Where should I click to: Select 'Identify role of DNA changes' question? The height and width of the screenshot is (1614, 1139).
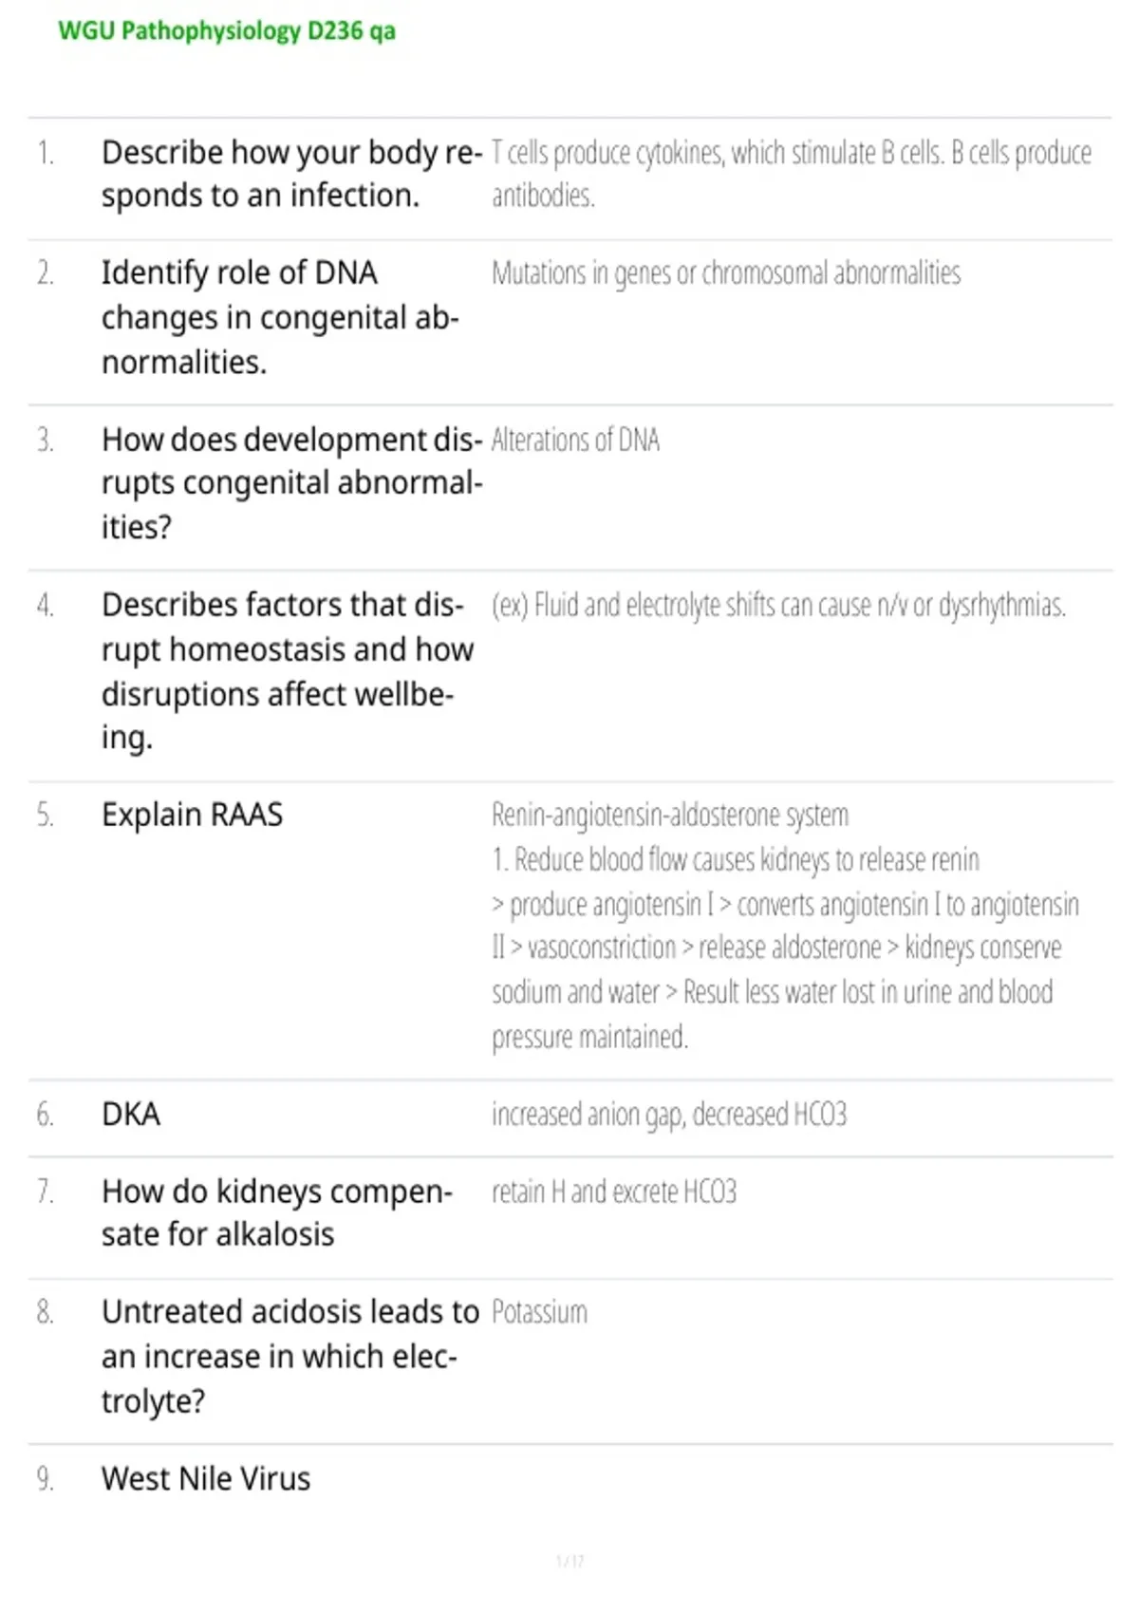(280, 317)
